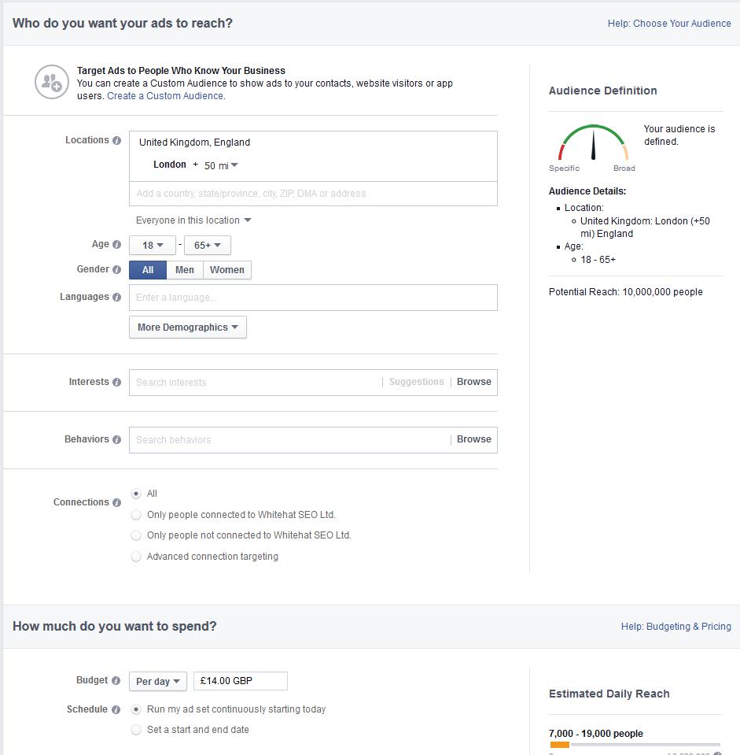Open Help: Choose Your Audience link

point(668,24)
